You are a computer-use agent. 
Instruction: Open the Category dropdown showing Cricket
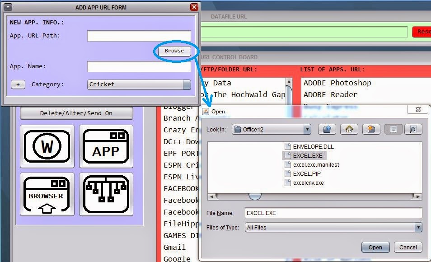tap(139, 84)
